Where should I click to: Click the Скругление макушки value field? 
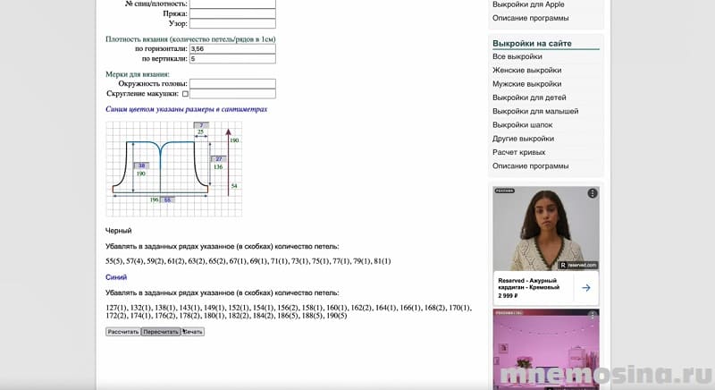[x=232, y=94]
